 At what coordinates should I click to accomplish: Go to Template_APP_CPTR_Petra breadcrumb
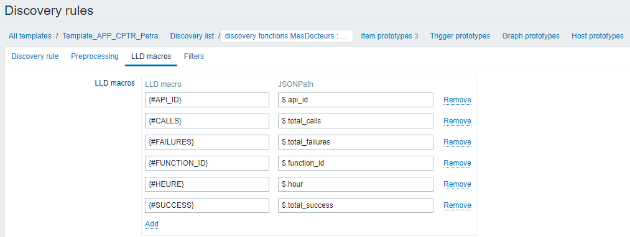(x=109, y=36)
